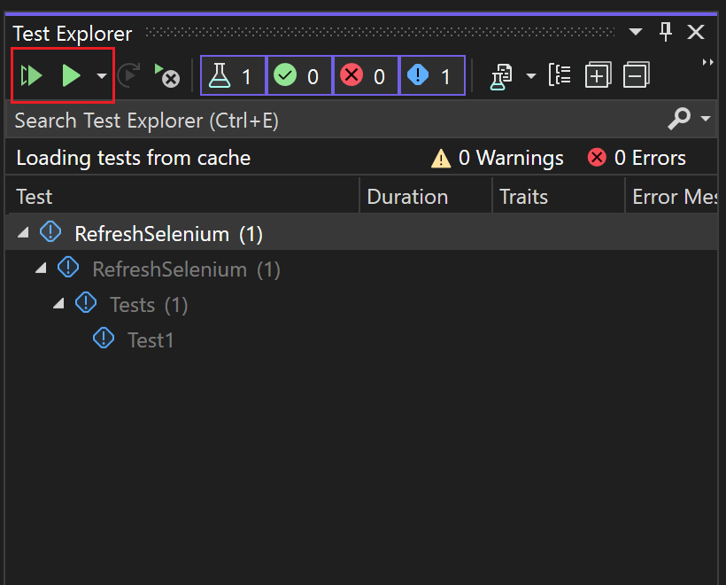Image resolution: width=726 pixels, height=585 pixels.
Task: Click inside the Search Test Explorer field
Action: point(266,119)
